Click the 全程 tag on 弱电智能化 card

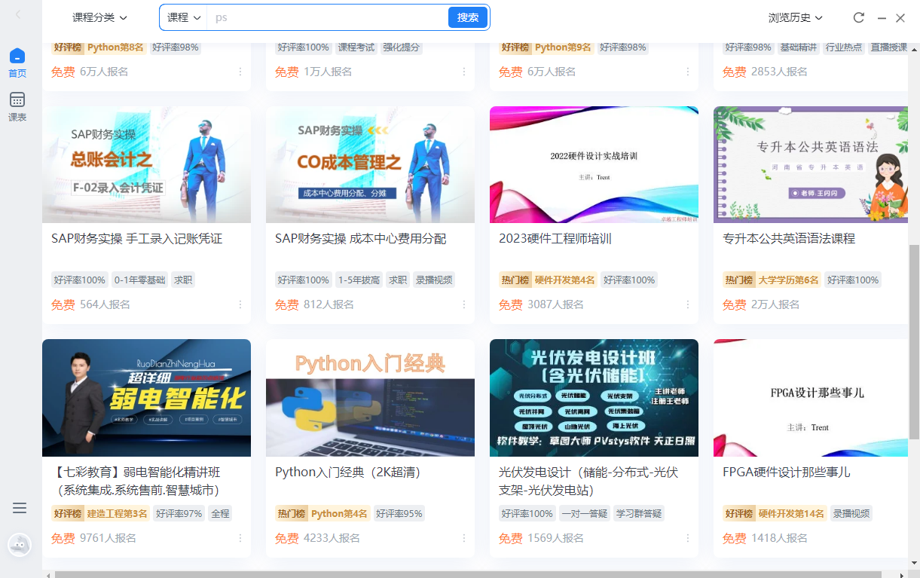tap(220, 514)
